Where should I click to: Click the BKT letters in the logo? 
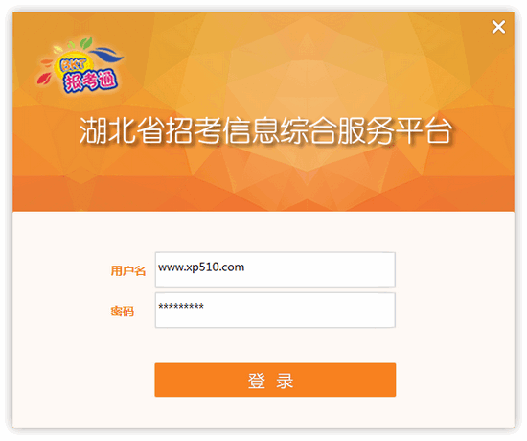click(74, 64)
